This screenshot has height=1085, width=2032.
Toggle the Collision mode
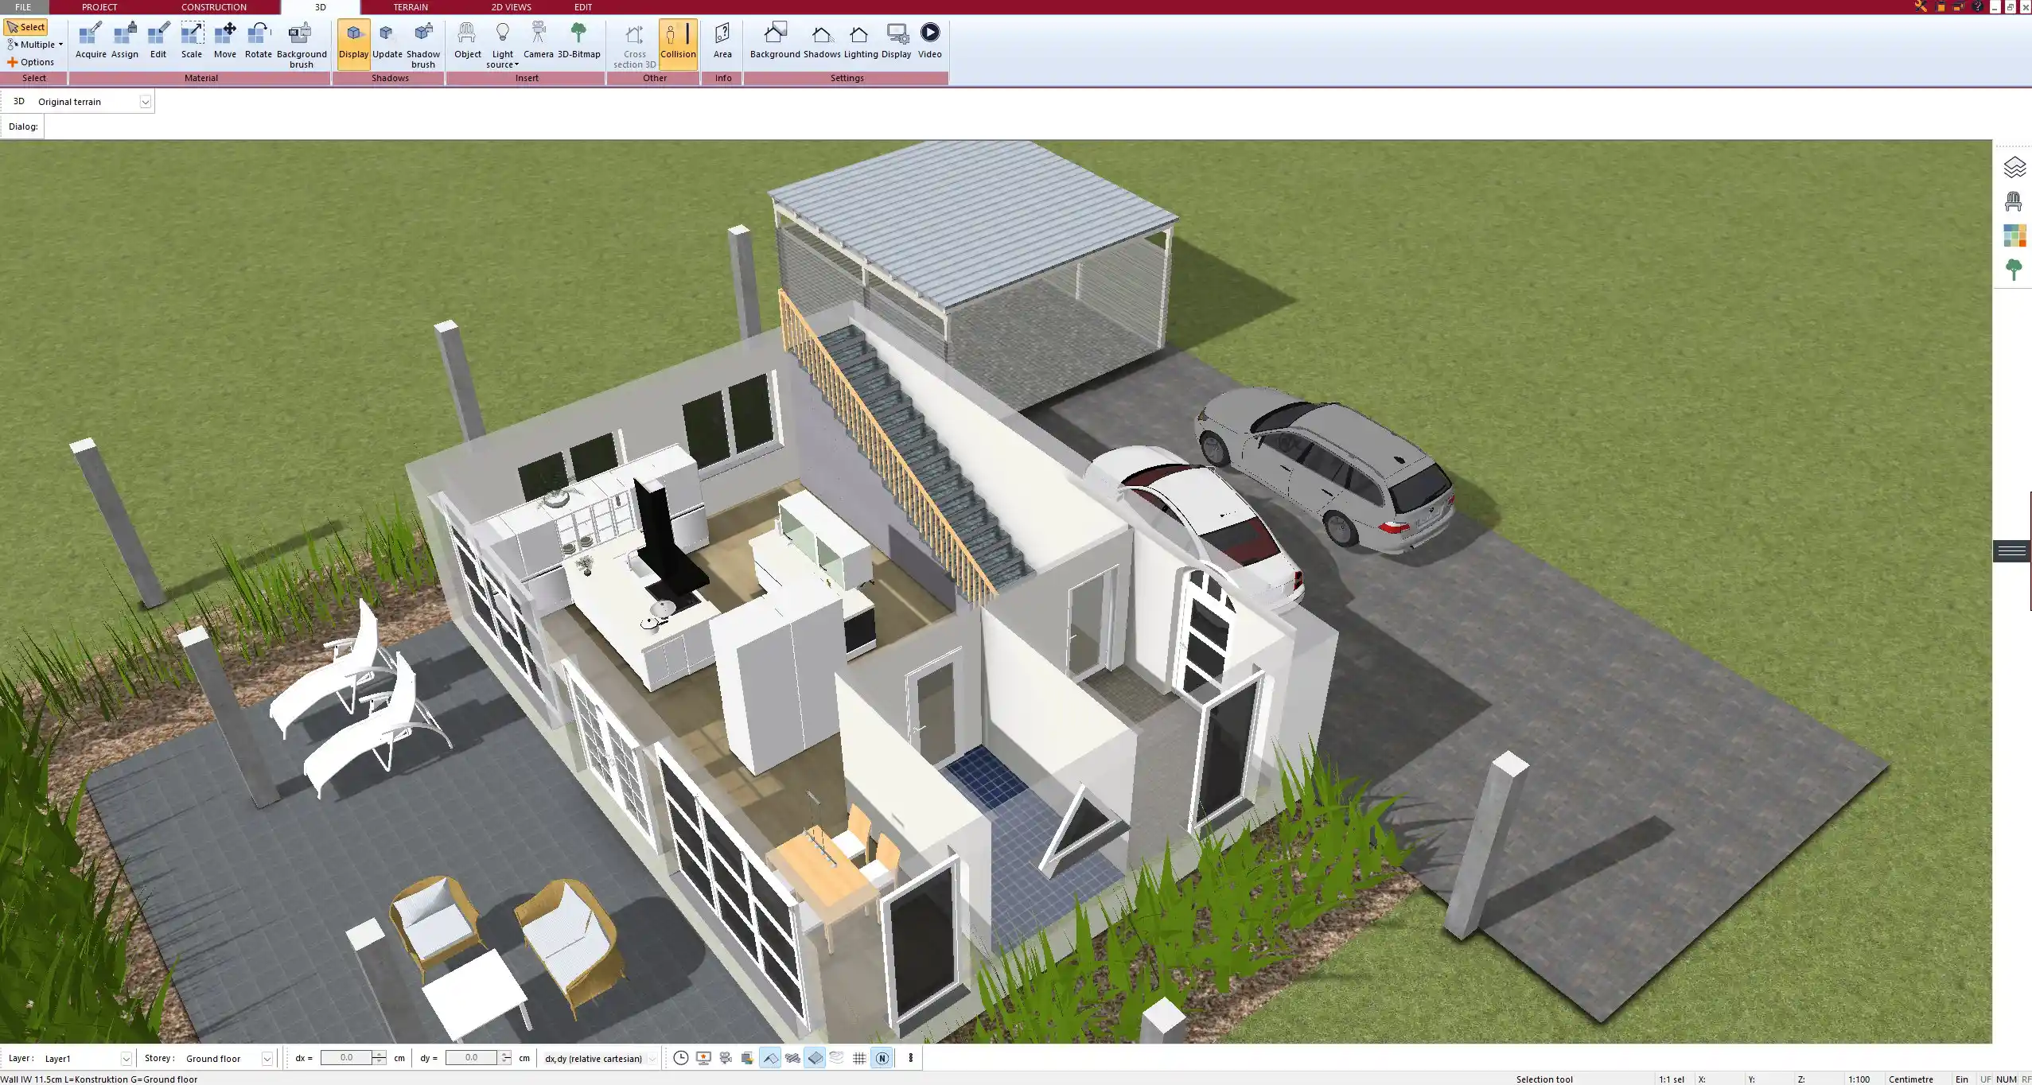(x=678, y=45)
